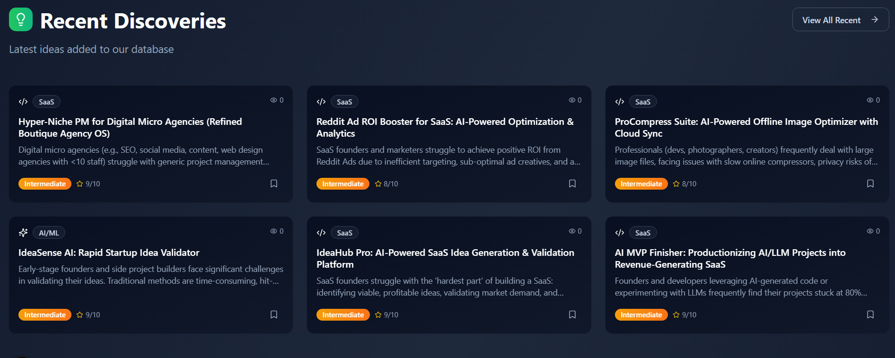The image size is (895, 358).
Task: Bookmark the Reddit Ad ROI Booster idea
Action: 572,183
